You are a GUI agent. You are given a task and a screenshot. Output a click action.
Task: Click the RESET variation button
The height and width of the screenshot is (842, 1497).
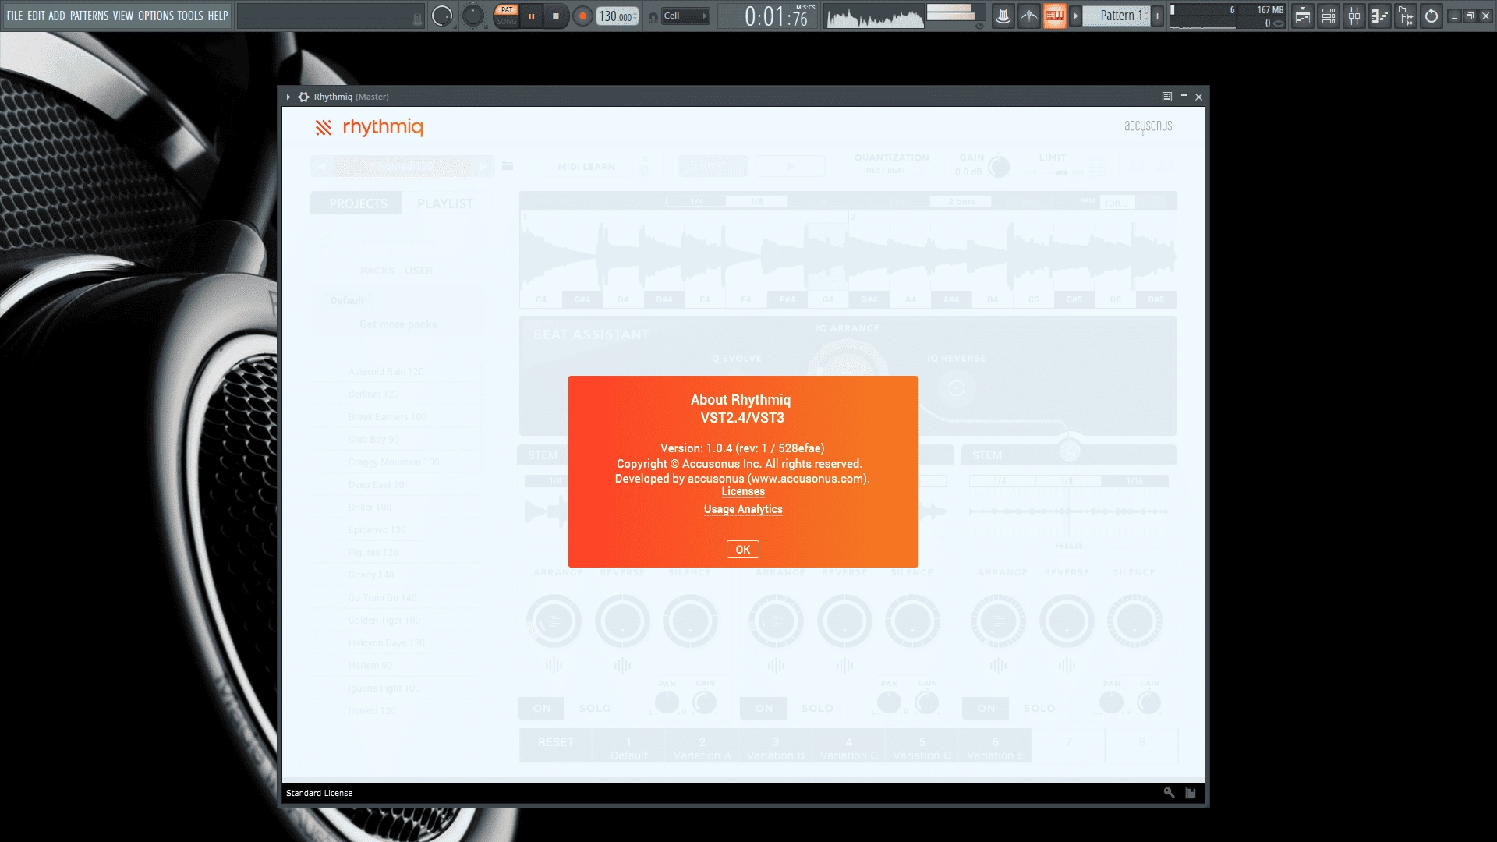tap(555, 746)
